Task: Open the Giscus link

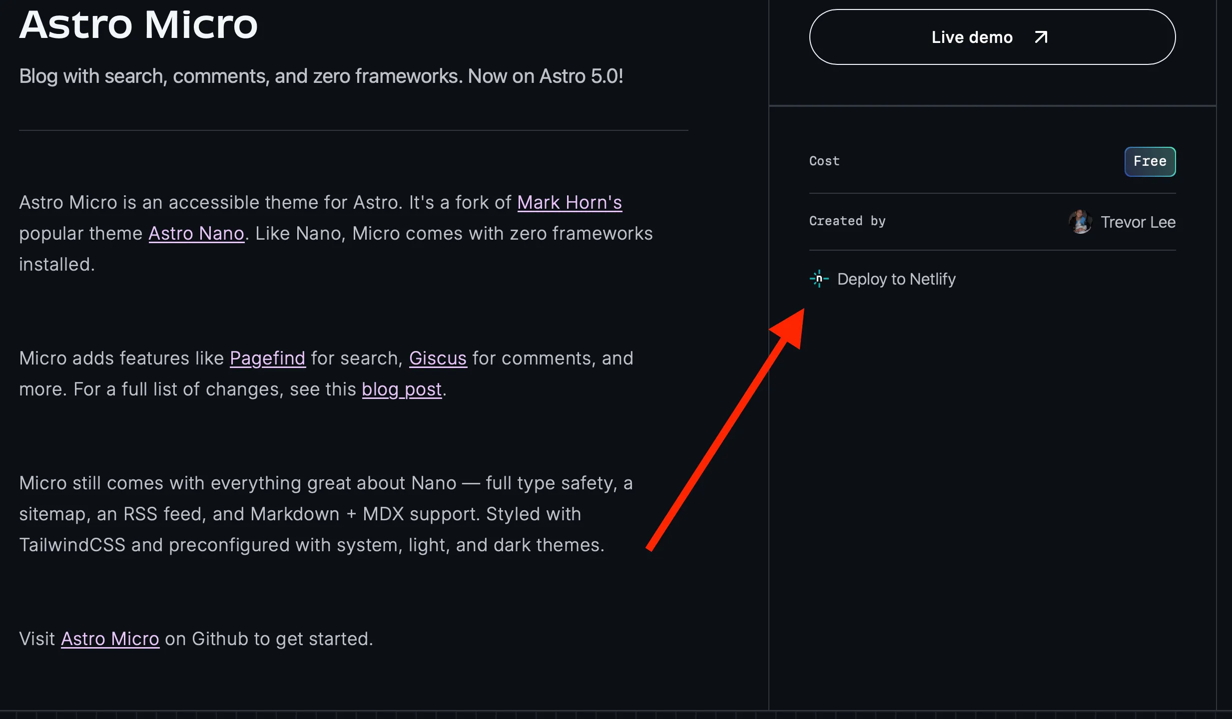Action: pos(438,358)
